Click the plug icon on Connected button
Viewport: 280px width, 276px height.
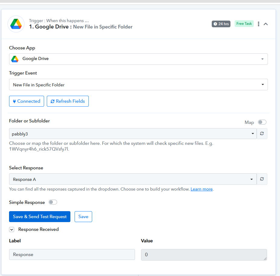[x=14, y=101]
